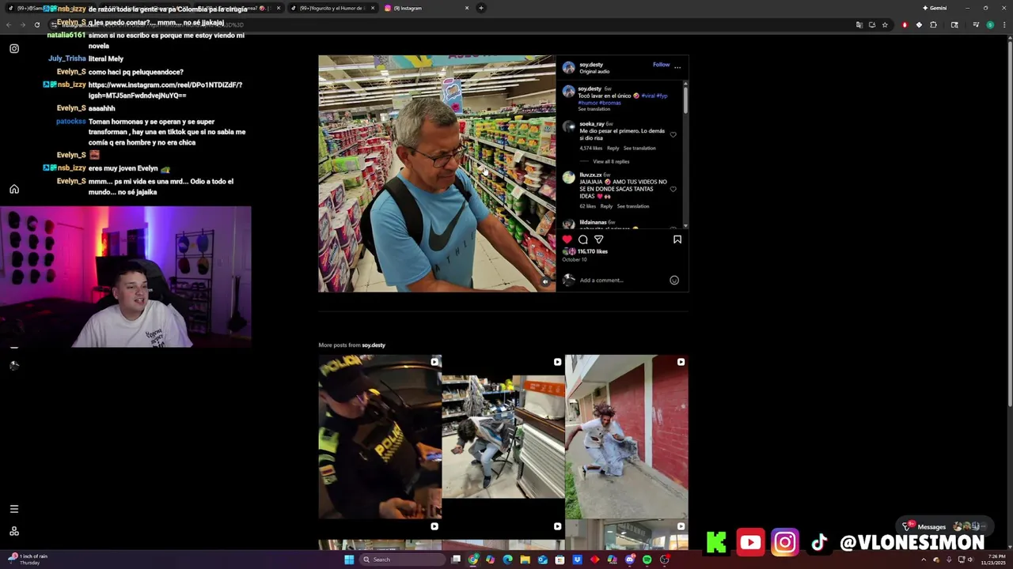Click the #viral hashtag
Viewport: 1013px width, 569px height.
pyautogui.click(x=648, y=96)
